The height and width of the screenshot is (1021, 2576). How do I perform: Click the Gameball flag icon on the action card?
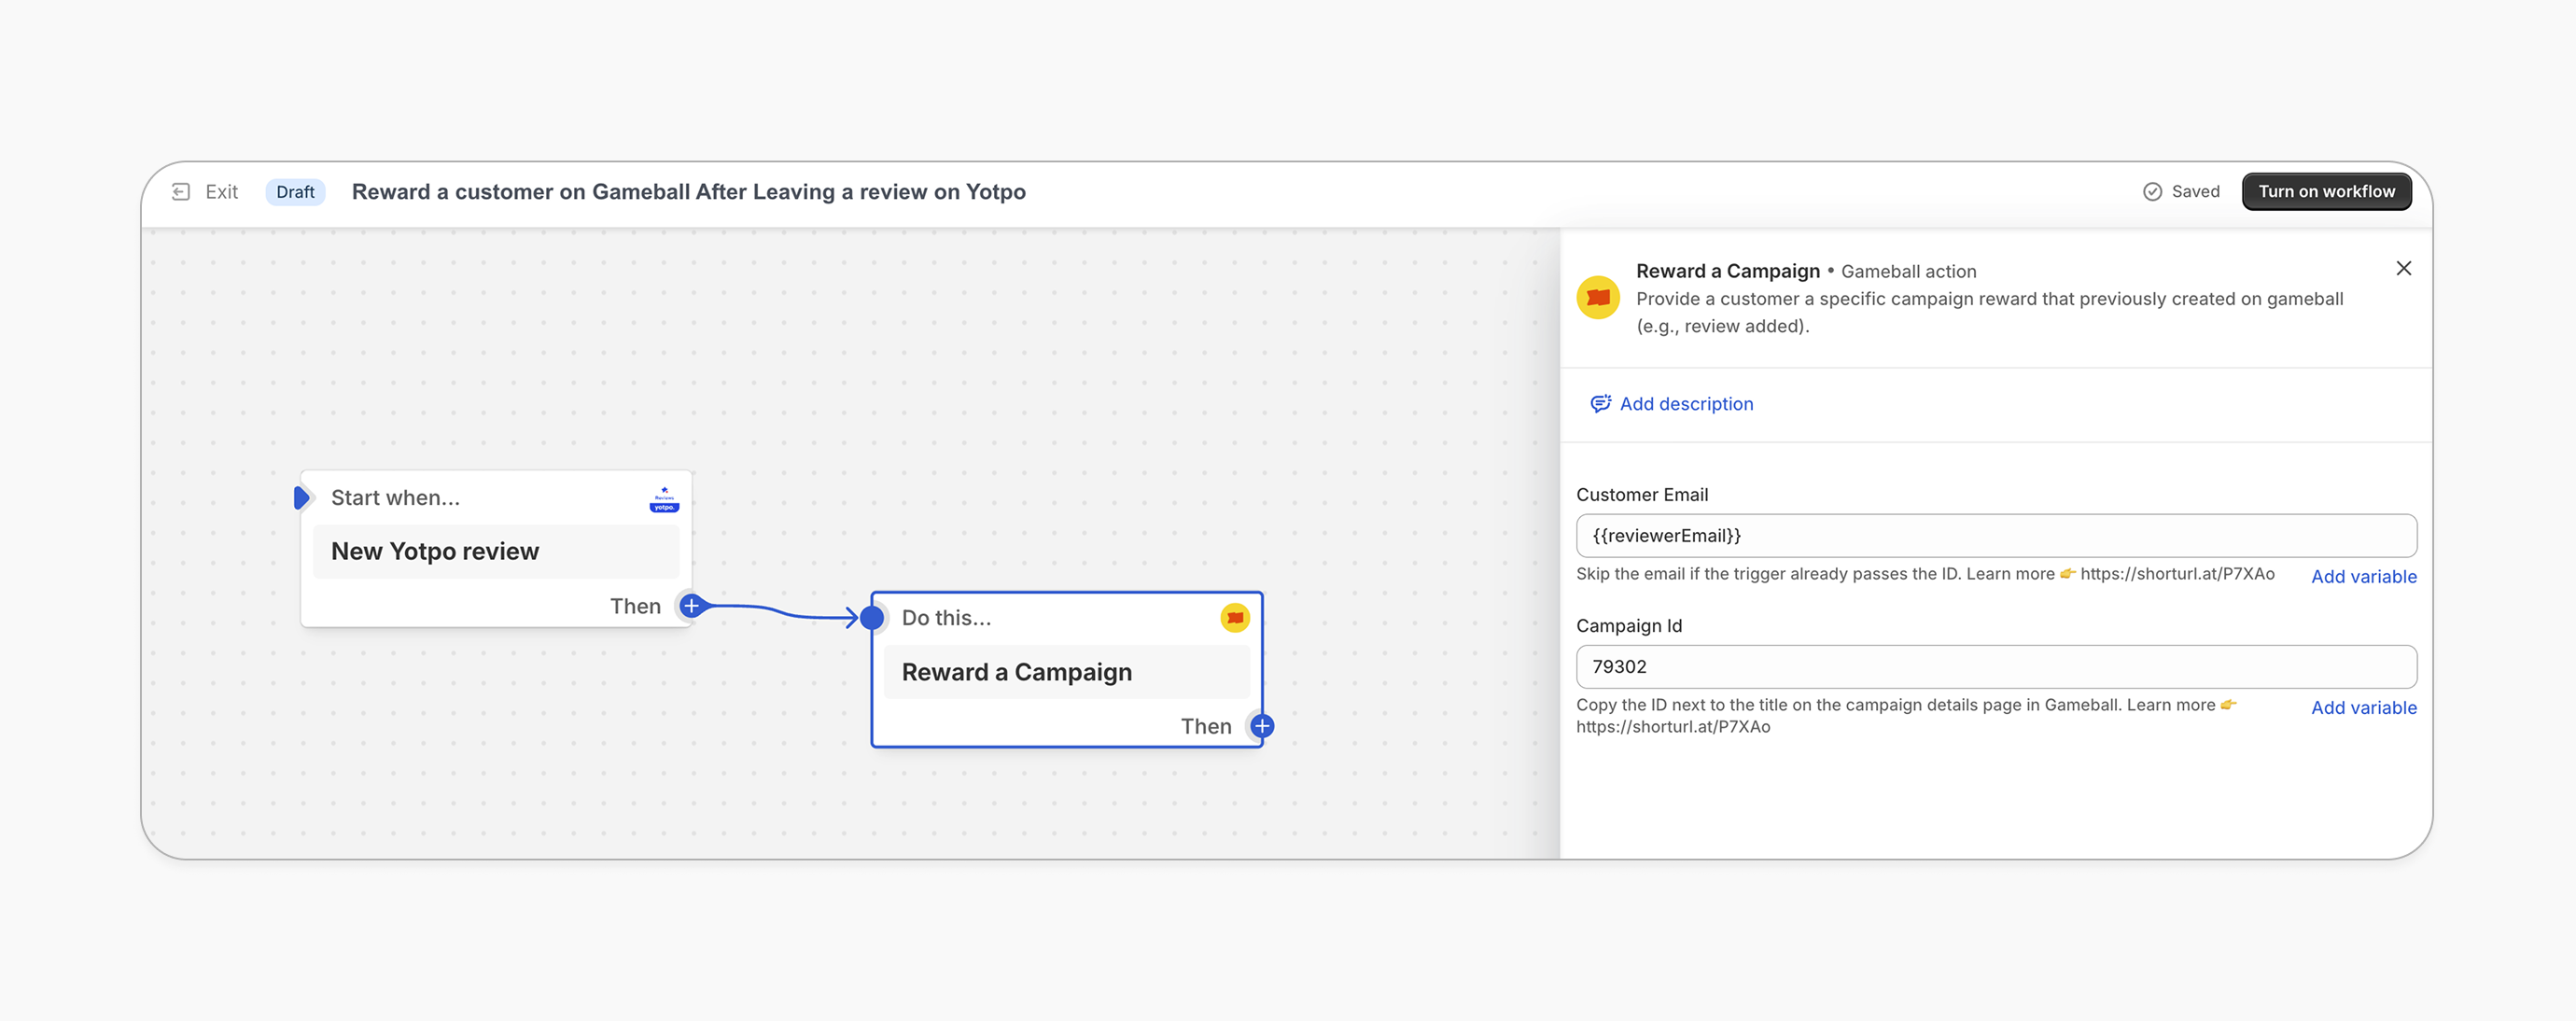(1236, 617)
